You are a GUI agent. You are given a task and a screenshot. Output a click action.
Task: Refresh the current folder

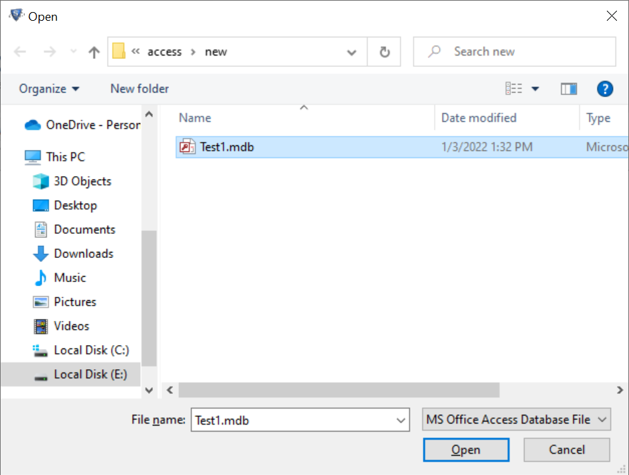[x=384, y=52]
